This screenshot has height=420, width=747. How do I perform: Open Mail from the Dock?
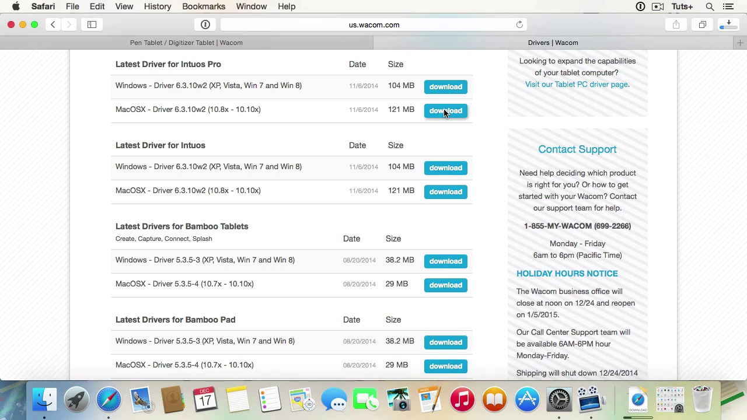tap(141, 400)
